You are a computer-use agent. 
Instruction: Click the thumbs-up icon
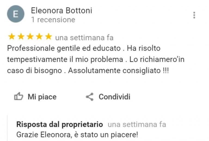tap(19, 96)
